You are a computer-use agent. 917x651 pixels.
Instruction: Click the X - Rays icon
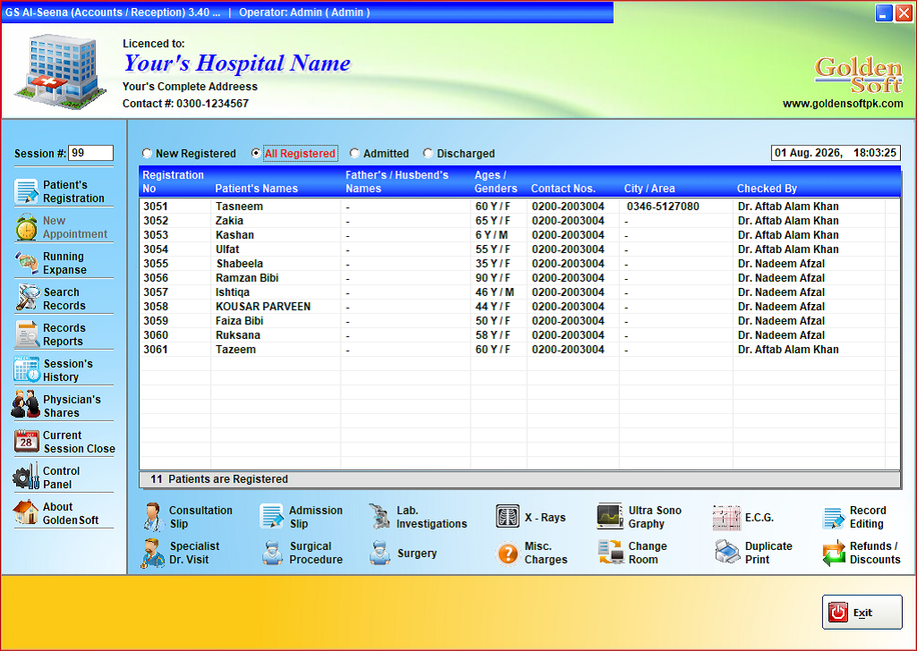point(507,517)
